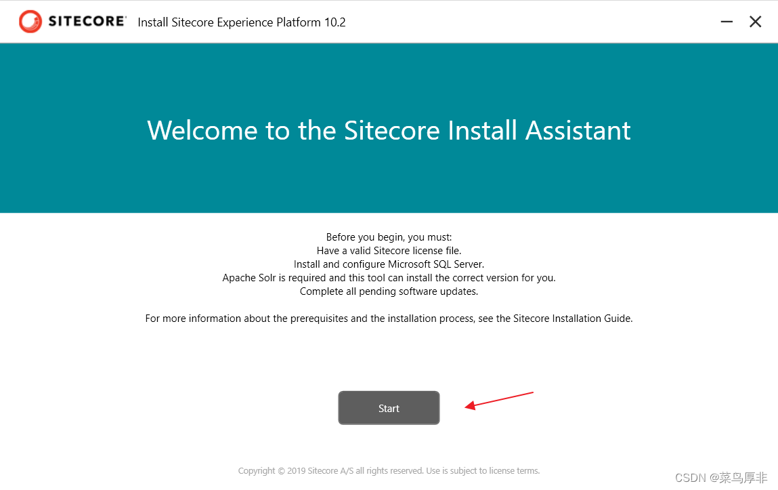Close the Sitecore installer window
This screenshot has width=778, height=490.
[x=755, y=22]
